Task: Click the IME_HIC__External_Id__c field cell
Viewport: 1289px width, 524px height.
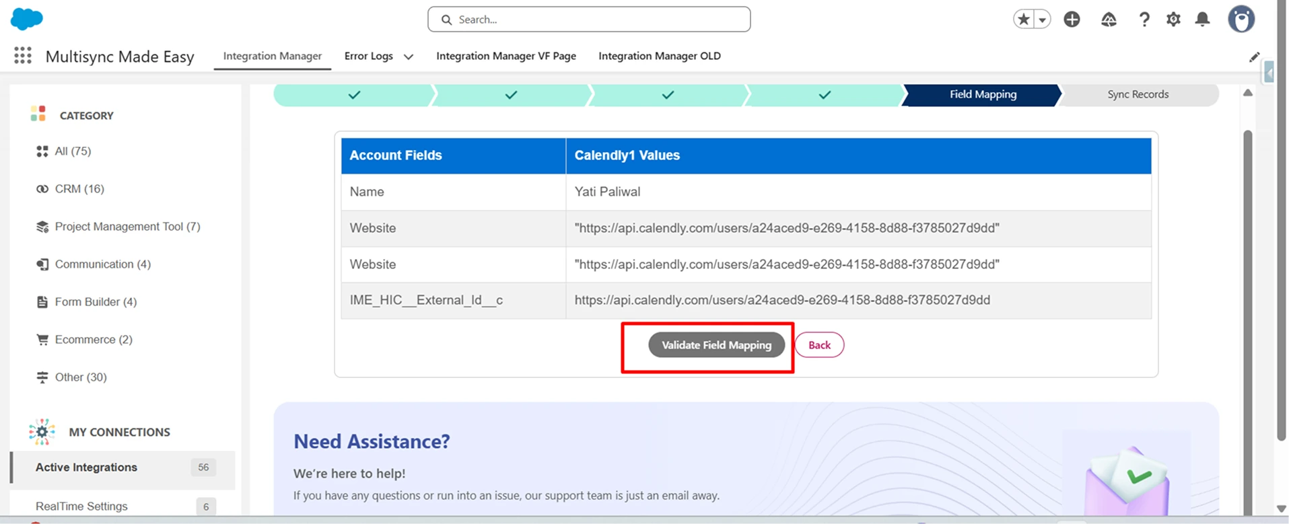Action: click(x=453, y=300)
